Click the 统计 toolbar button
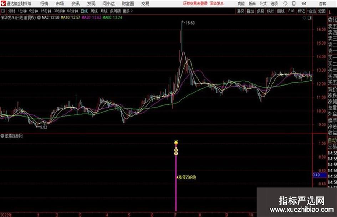Viewport: 337px width, 217px height. 270,11
